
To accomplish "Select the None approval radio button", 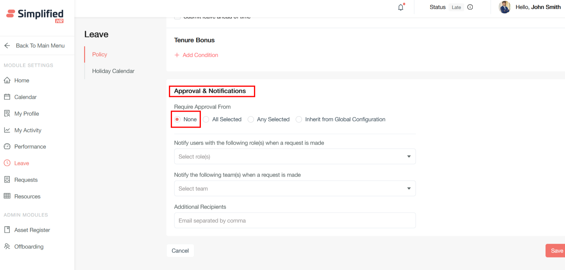I will click(x=177, y=119).
